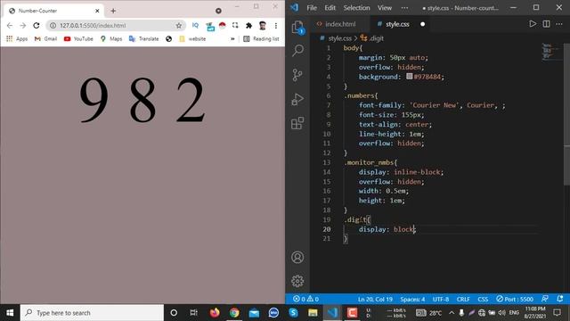Image resolution: width=570 pixels, height=321 pixels.
Task: Open the Reading list
Action: point(261,38)
